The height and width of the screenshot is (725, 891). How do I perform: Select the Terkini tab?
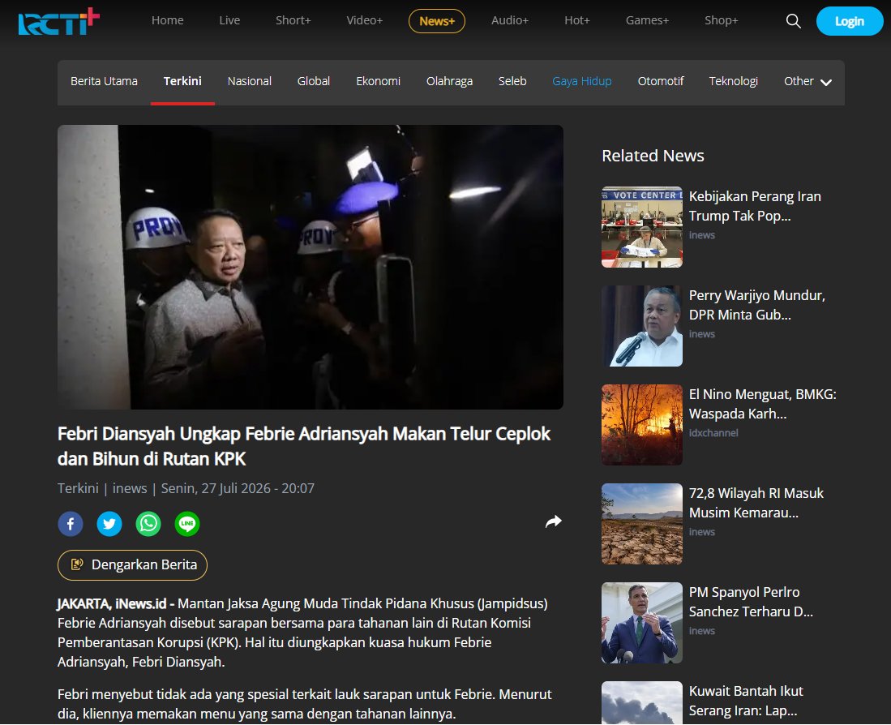pyautogui.click(x=182, y=81)
